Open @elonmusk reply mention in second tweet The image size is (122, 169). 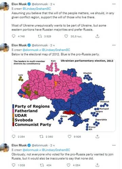(x=30, y=50)
